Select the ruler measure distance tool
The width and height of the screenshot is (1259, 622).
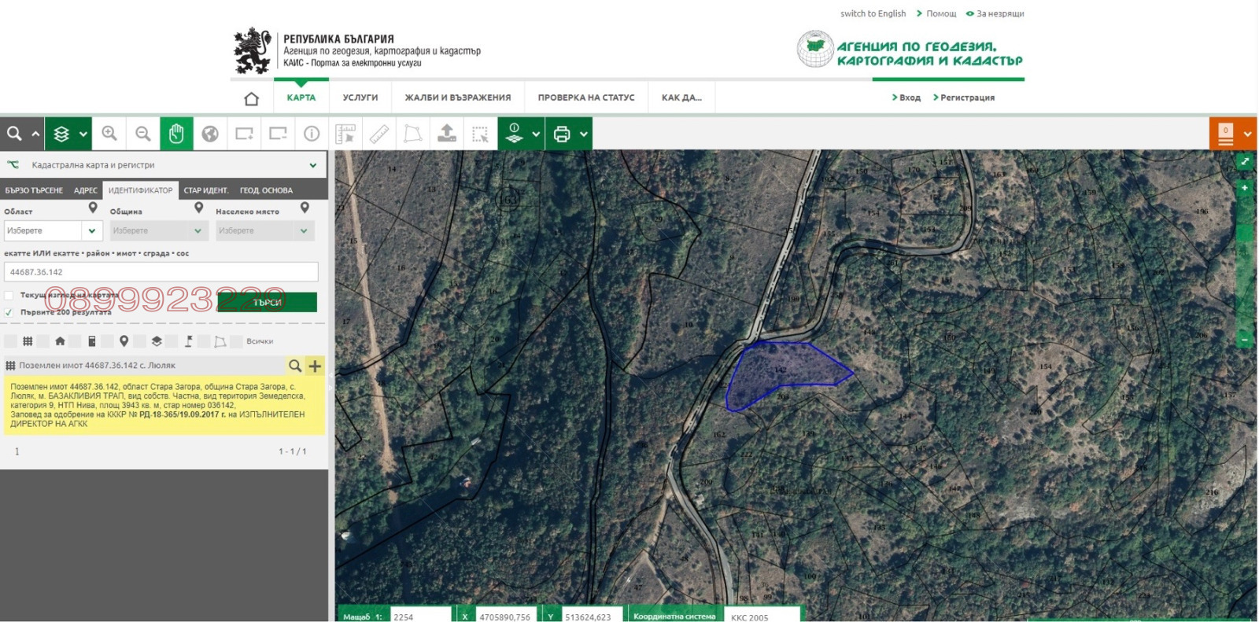(x=379, y=134)
